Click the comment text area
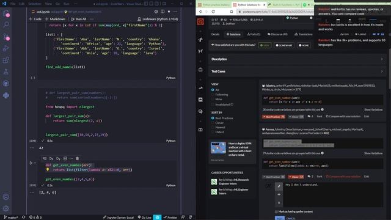The width and height of the screenshot is (391, 220). 334,194
